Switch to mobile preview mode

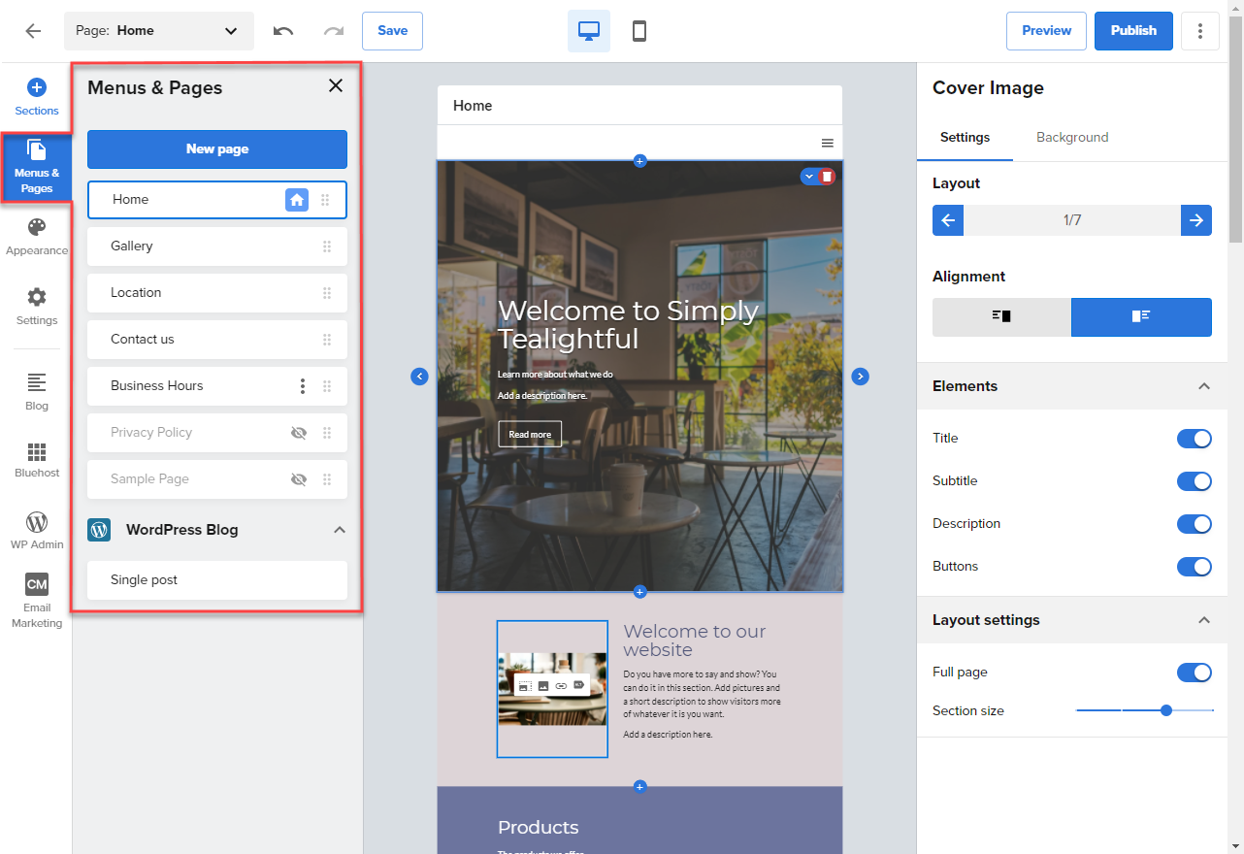[638, 30]
